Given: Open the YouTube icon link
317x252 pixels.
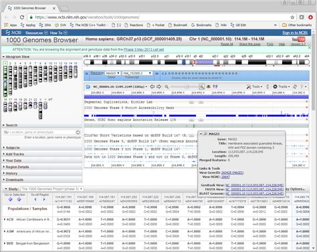Looking at the screenshot, I should (298, 39).
